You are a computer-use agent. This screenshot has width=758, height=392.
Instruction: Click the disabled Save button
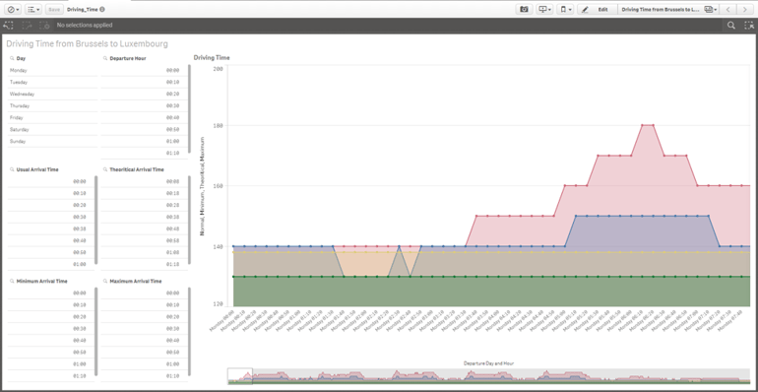pyautogui.click(x=54, y=9)
